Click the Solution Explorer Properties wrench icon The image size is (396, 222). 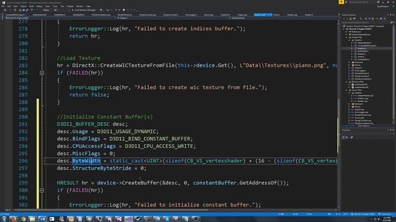pyautogui.click(x=381, y=18)
